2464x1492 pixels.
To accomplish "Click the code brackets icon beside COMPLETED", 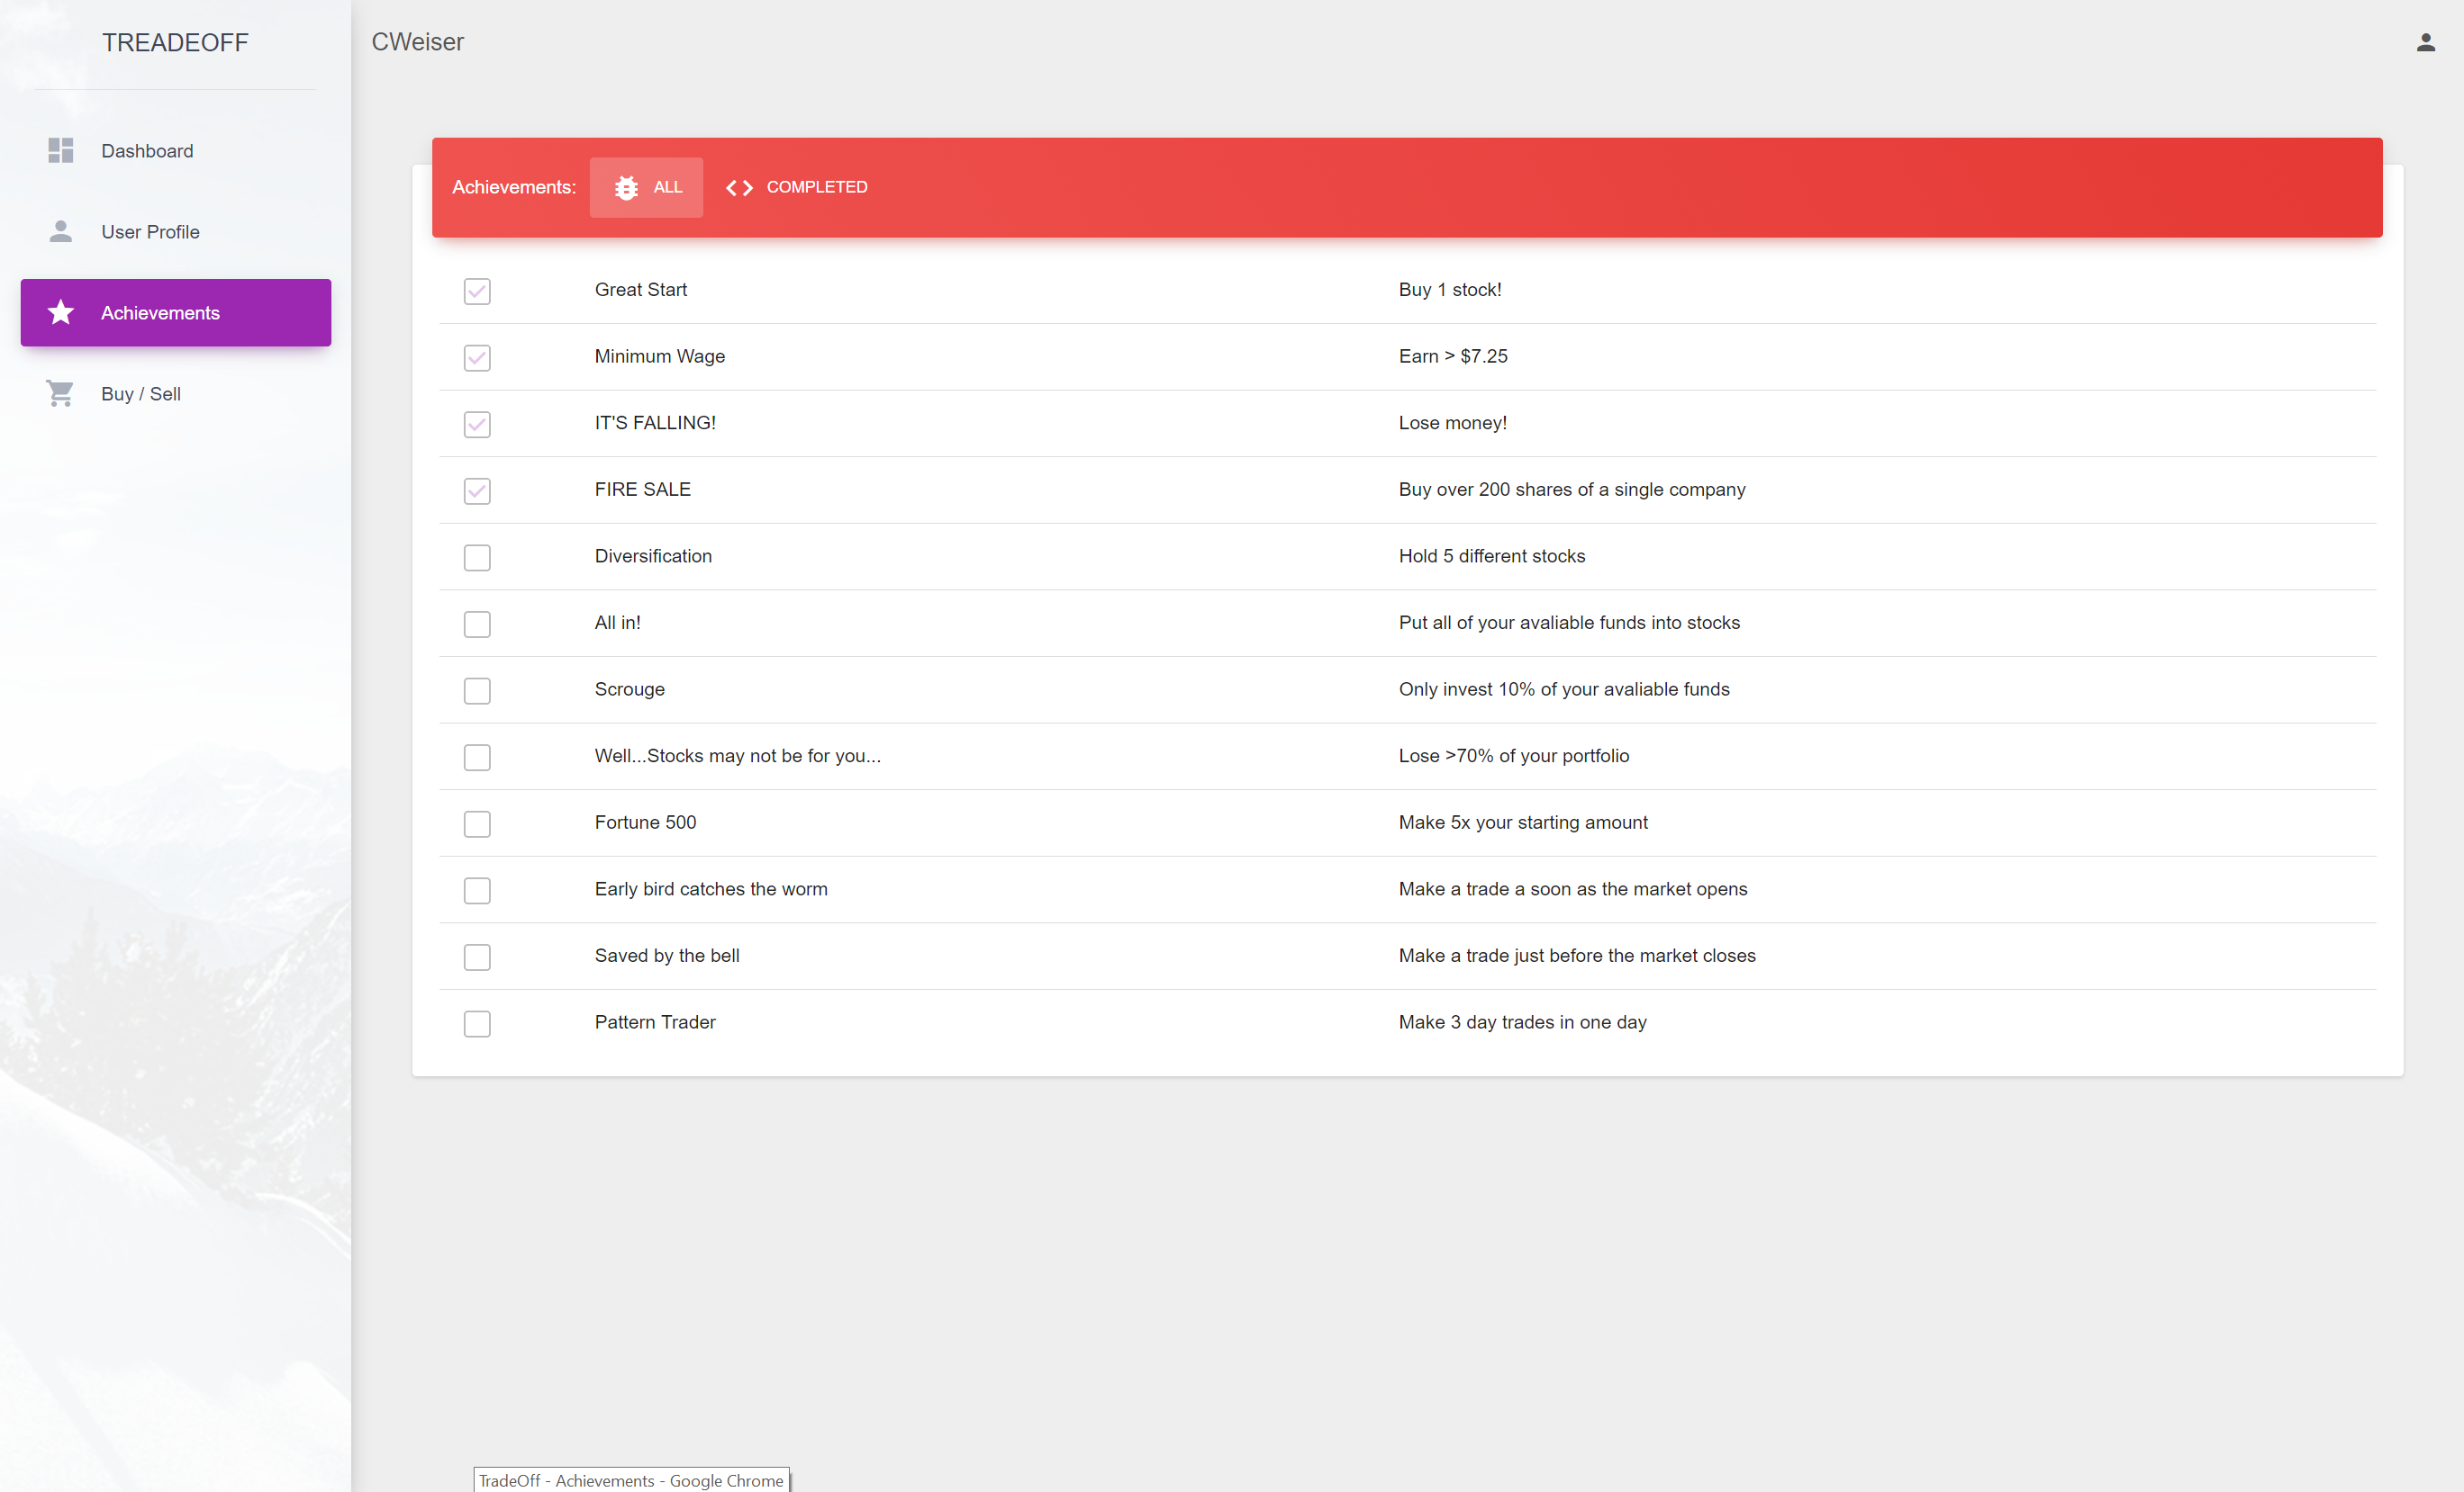I will (x=739, y=188).
